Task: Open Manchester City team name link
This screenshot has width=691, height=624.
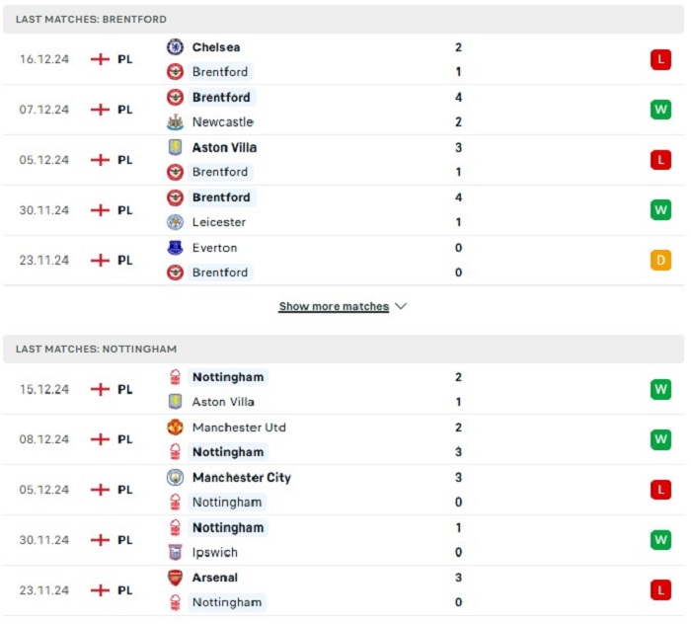Action: point(242,477)
